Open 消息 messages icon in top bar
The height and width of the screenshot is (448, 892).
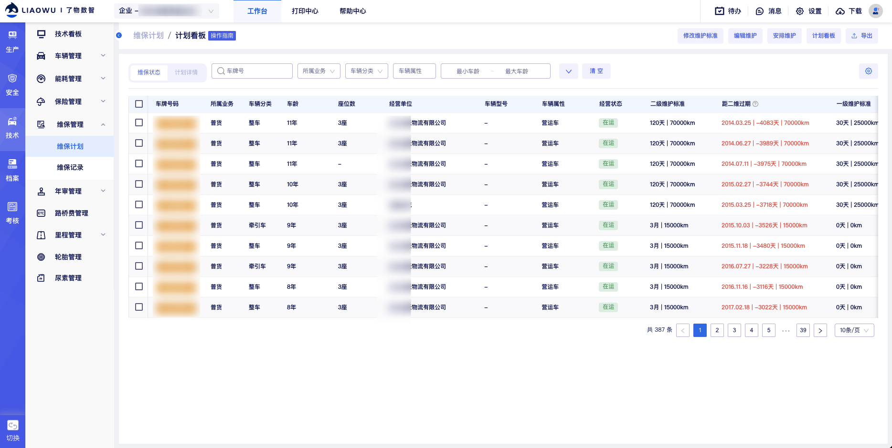[759, 11]
